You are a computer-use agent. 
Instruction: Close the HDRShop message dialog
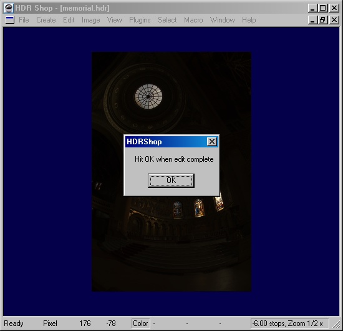pyautogui.click(x=212, y=142)
